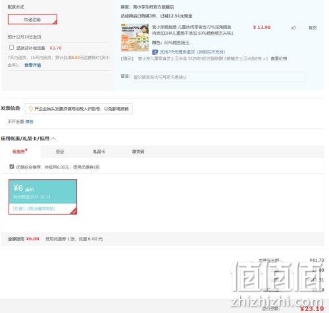Click the red corner check on 快递运输
The image size is (329, 313).
coord(55,22)
